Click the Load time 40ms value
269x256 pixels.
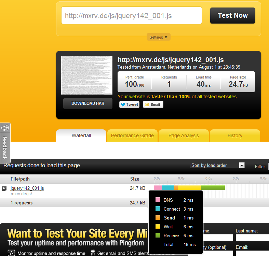204,84
